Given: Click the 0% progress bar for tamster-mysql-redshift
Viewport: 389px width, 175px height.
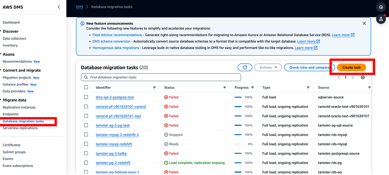Looking at the screenshot, I should (x=238, y=144).
